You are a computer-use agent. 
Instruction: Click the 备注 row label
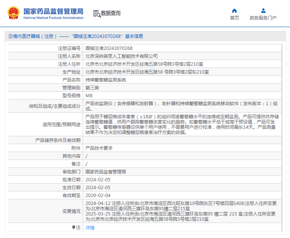[76, 164]
